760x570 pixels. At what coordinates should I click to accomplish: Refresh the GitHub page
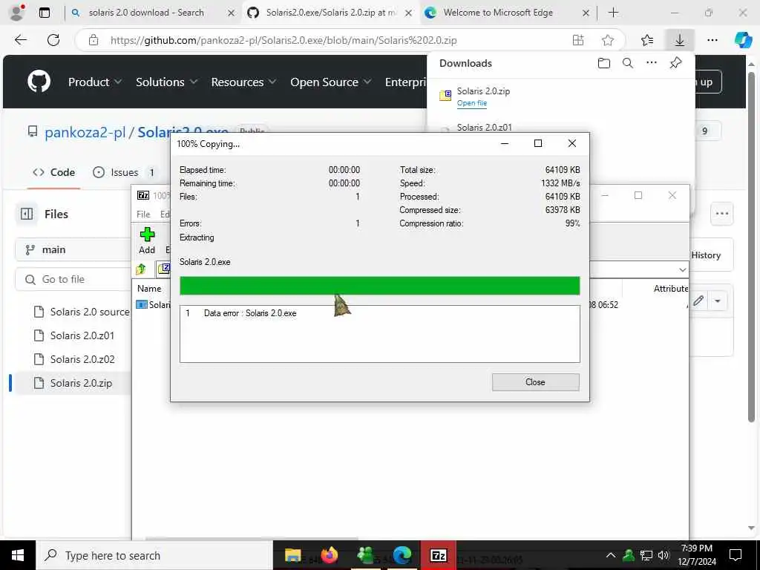tap(53, 40)
